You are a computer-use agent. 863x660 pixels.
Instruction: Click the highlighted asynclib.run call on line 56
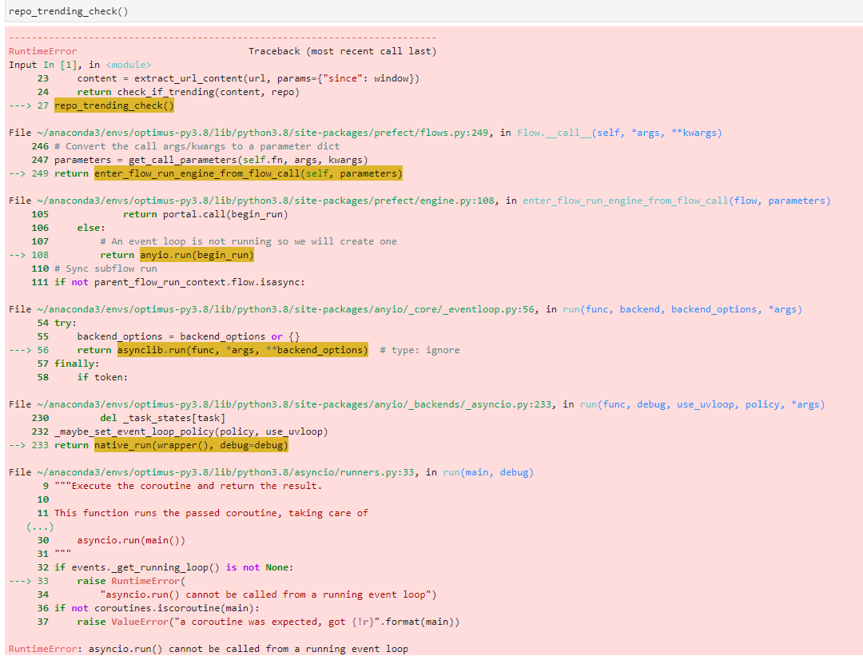tap(243, 349)
